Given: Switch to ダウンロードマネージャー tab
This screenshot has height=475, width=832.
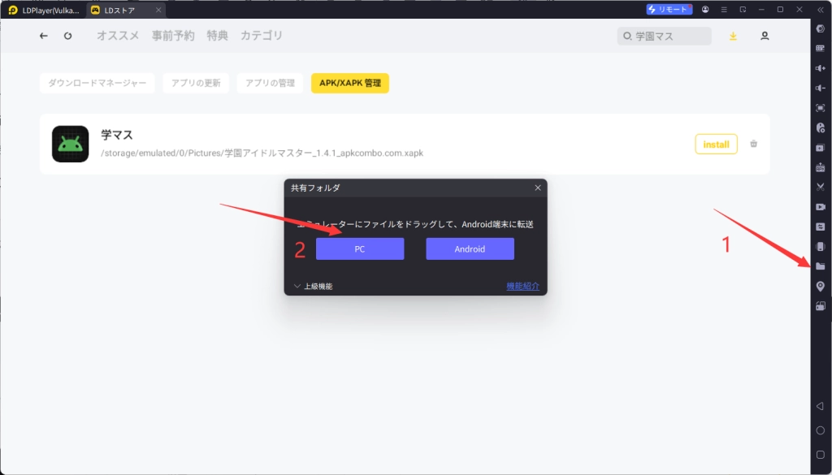Looking at the screenshot, I should pyautogui.click(x=97, y=84).
